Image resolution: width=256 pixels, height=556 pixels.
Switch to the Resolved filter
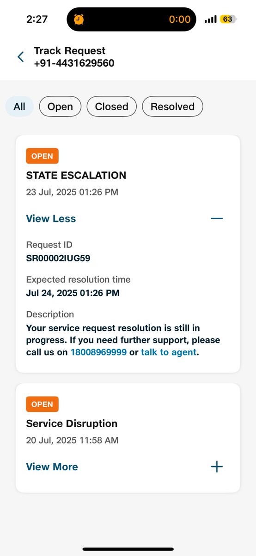[172, 107]
